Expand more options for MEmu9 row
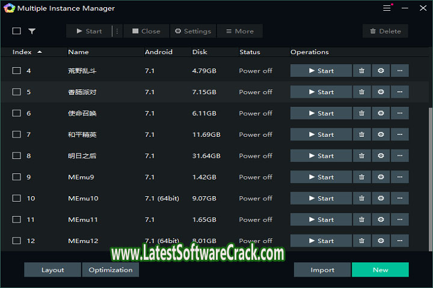Screen dimensions: 433x288 (x=400, y=177)
